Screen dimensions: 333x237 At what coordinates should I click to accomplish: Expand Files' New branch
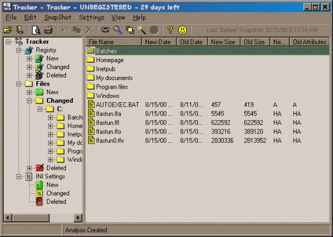point(30,92)
